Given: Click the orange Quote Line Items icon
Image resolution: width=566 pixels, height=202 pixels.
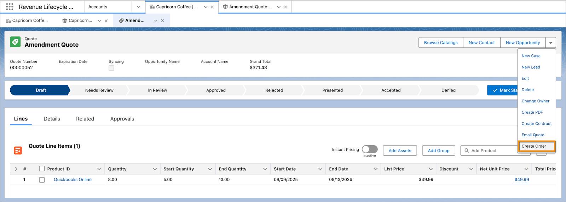Looking at the screenshot, I should pos(18,150).
